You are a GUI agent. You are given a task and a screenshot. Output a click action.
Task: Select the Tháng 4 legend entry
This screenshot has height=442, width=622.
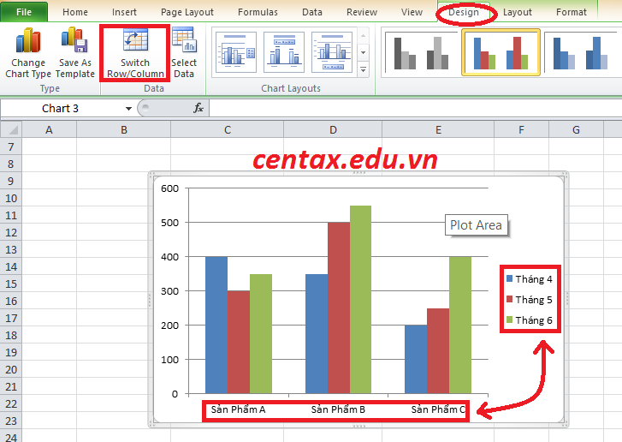pyautogui.click(x=530, y=279)
